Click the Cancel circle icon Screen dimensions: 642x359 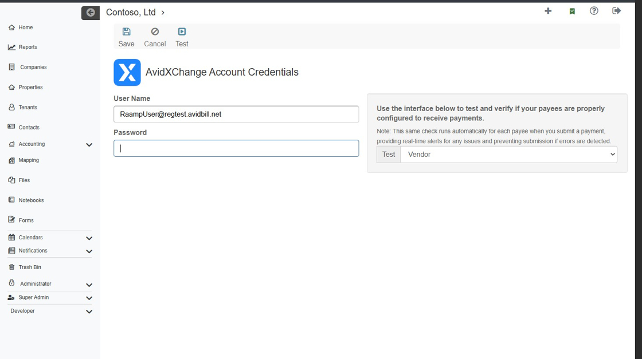point(155,32)
